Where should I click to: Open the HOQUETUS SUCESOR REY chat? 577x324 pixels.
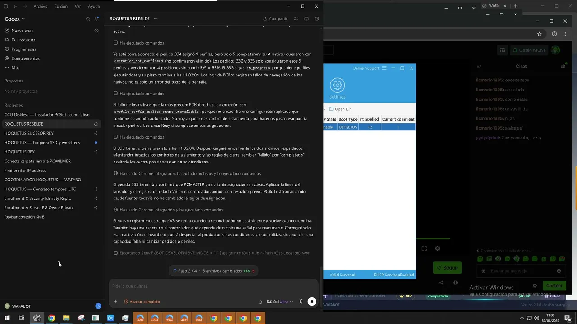tap(29, 133)
